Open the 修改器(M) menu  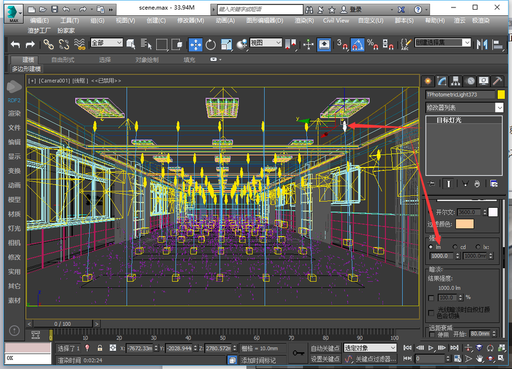[191, 20]
